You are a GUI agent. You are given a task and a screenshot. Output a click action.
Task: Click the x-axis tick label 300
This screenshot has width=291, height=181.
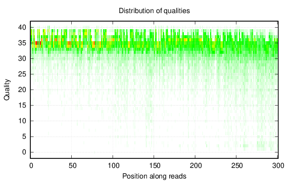(278, 165)
